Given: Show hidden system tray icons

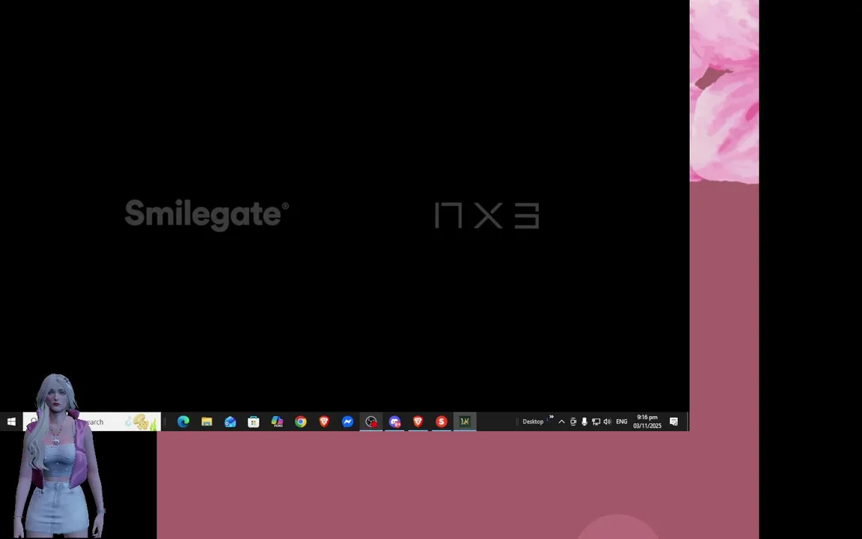Looking at the screenshot, I should [x=561, y=422].
